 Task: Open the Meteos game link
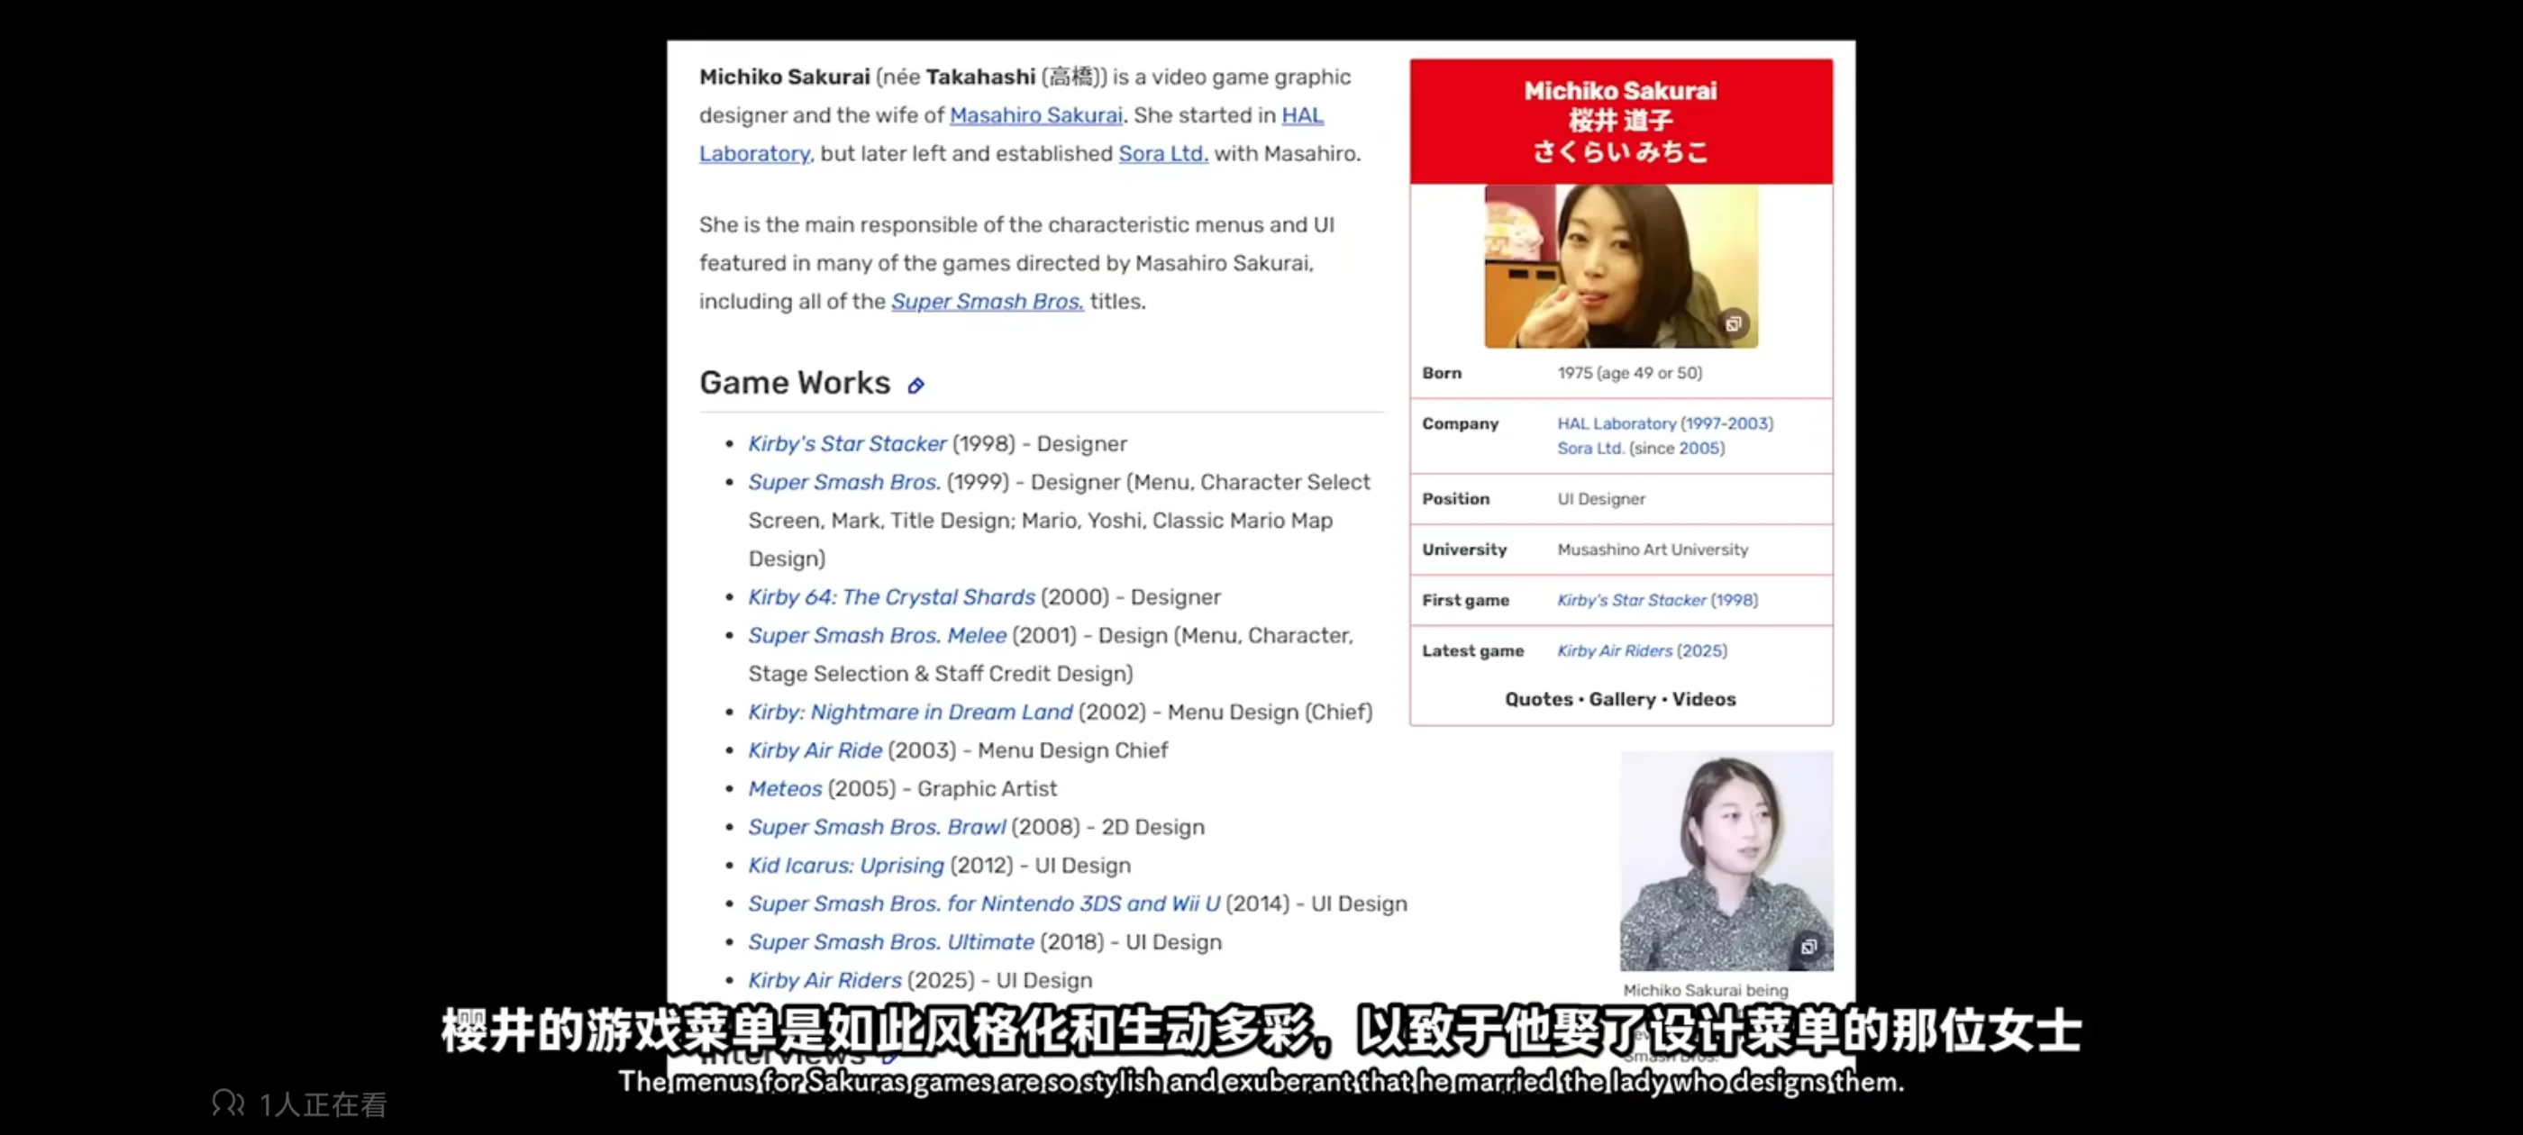click(785, 789)
